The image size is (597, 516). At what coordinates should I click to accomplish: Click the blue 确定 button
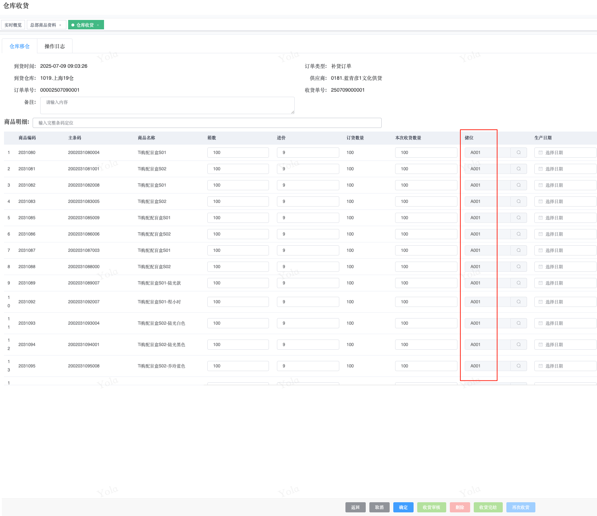403,507
